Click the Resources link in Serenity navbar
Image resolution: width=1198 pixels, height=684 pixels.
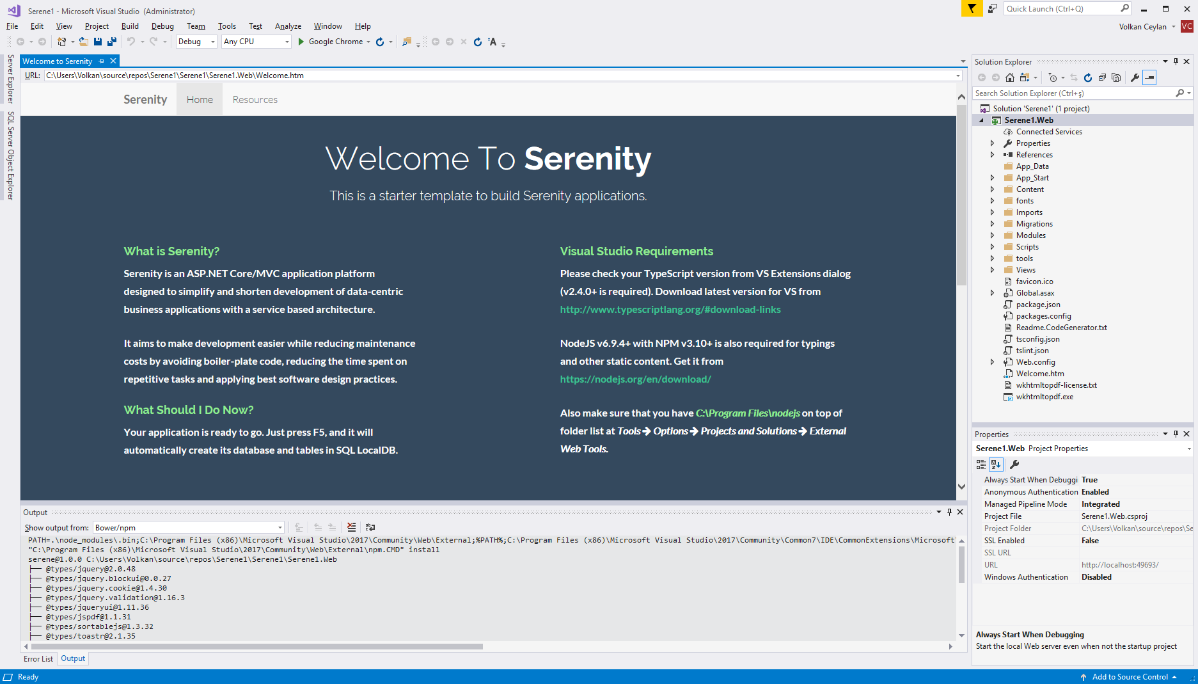255,100
